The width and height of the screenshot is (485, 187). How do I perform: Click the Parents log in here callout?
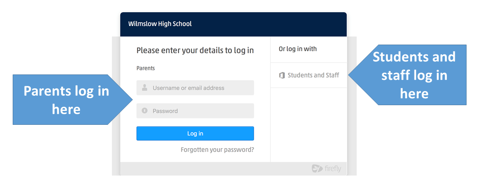click(x=66, y=99)
